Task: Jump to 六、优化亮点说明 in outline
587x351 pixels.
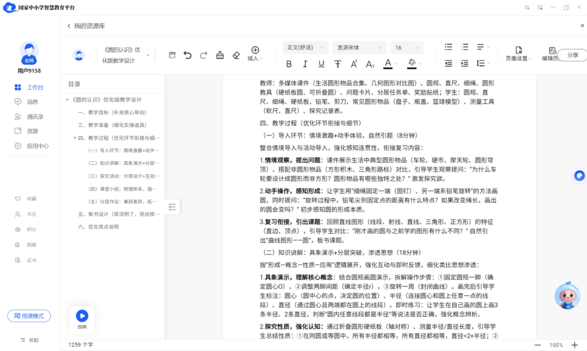Action: (x=98, y=227)
